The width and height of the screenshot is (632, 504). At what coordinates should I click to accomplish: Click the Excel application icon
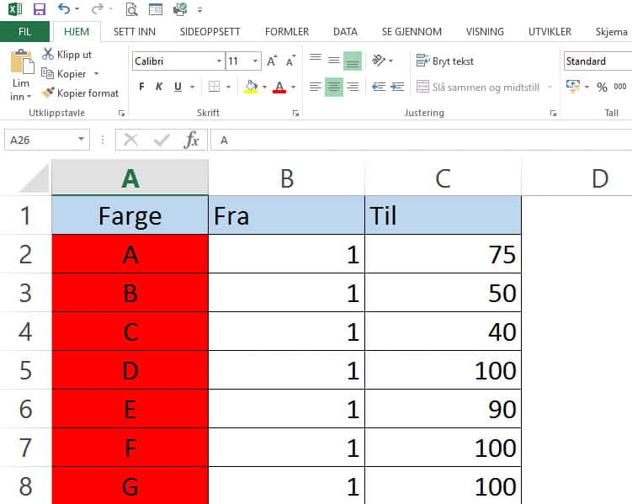(x=15, y=9)
